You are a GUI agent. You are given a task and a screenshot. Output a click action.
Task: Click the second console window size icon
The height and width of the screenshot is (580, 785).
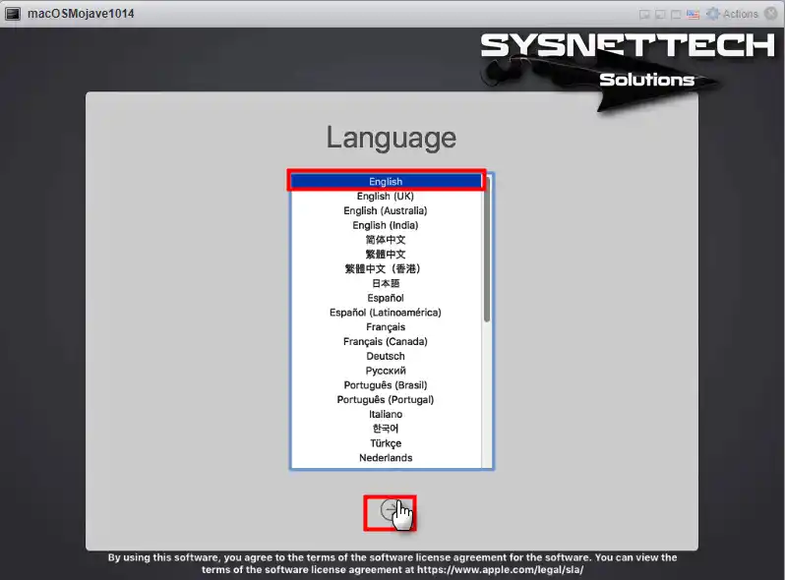click(x=660, y=14)
